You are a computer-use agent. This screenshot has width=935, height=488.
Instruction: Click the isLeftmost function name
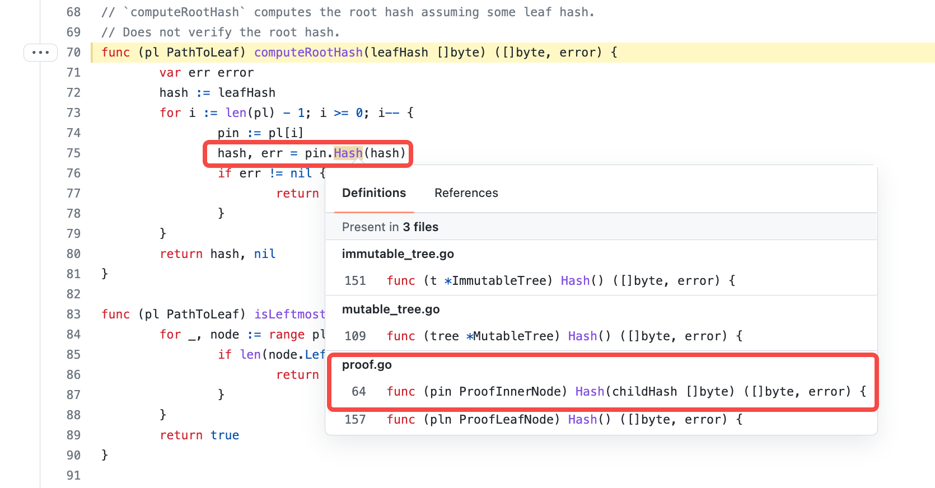[289, 315]
